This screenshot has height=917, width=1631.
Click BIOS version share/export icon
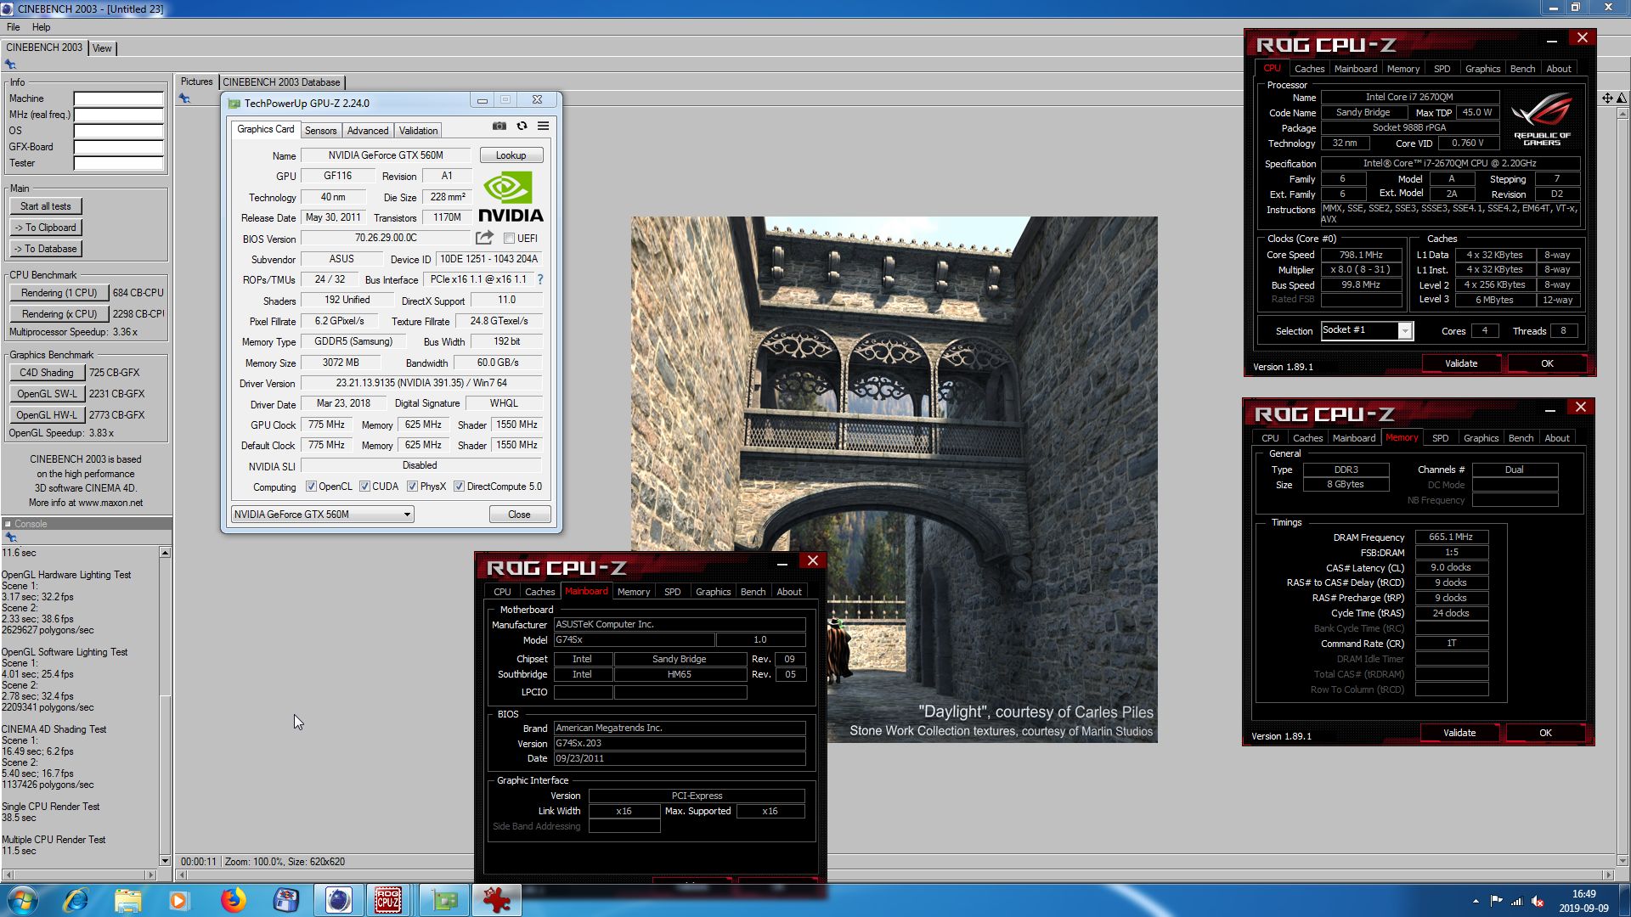pyautogui.click(x=484, y=238)
